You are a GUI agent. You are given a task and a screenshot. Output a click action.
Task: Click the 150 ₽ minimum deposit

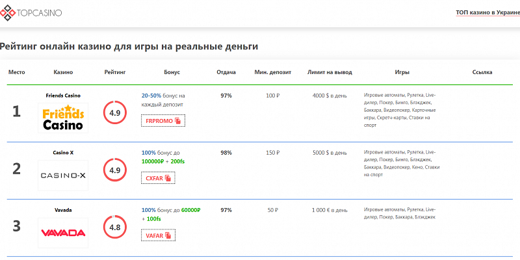point(273,153)
